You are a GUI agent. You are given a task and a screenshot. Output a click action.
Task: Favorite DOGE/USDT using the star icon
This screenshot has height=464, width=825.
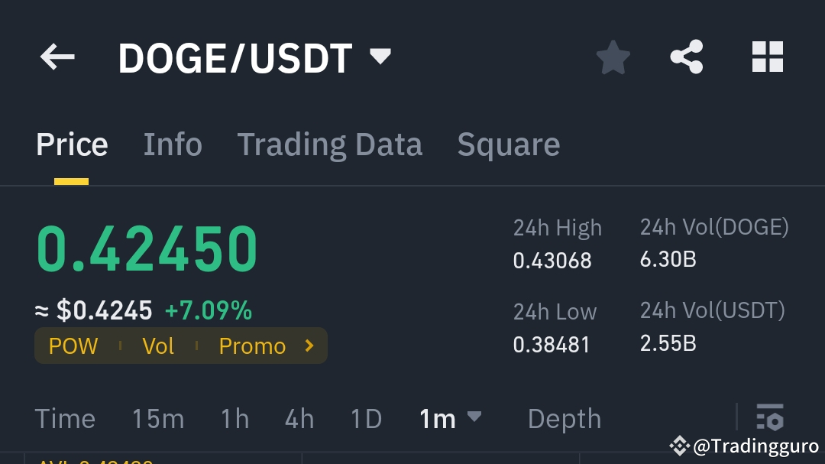(x=613, y=57)
